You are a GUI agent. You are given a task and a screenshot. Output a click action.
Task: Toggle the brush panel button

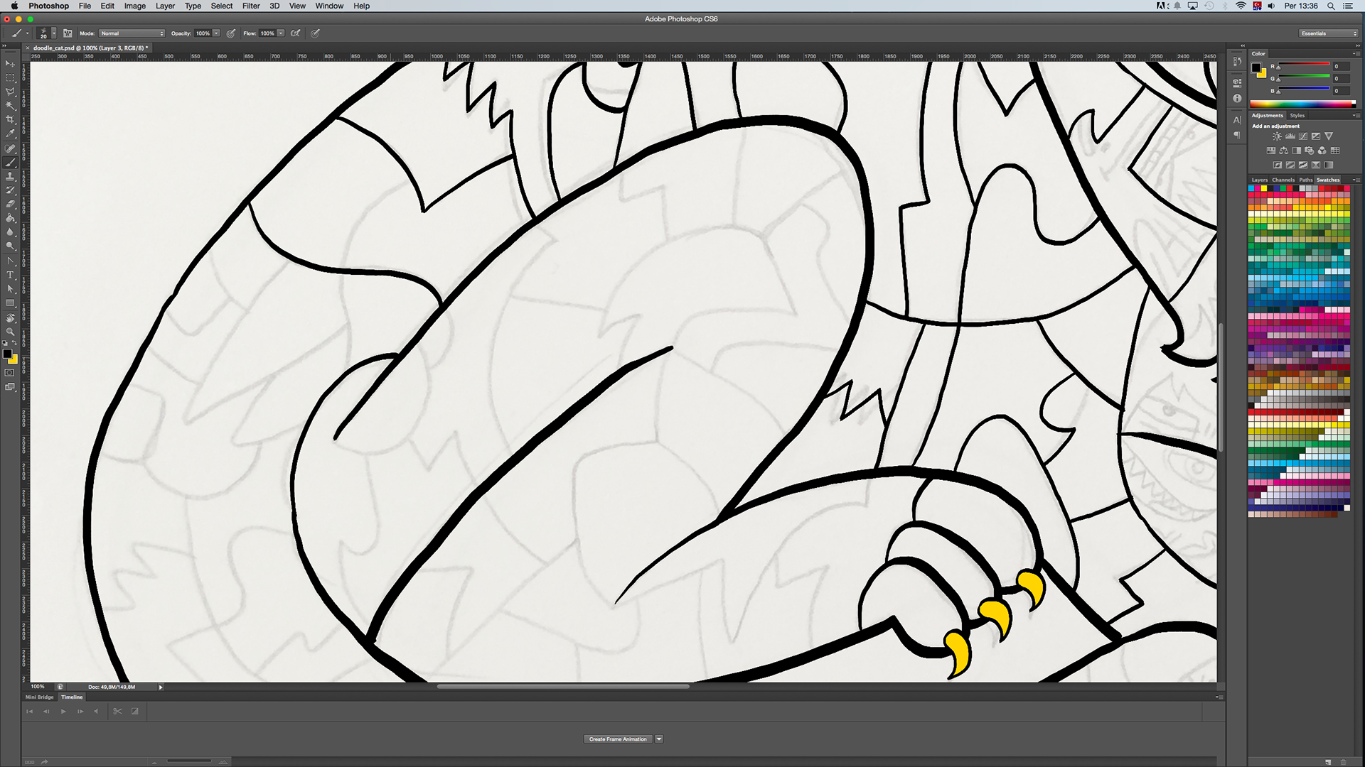pyautogui.click(x=68, y=33)
